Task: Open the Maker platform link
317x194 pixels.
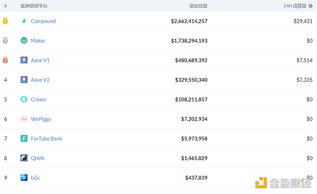Action: [x=38, y=41]
